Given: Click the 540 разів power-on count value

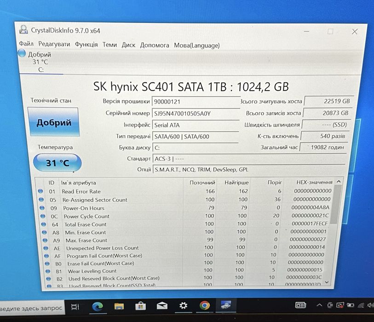Looking at the screenshot, I should click(325, 136).
